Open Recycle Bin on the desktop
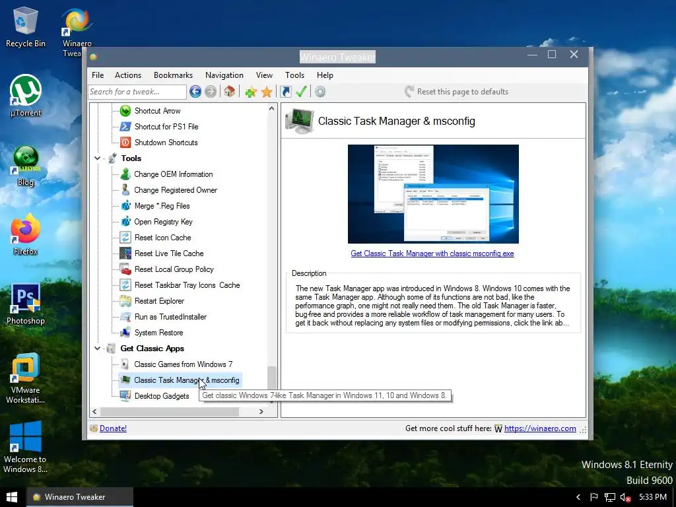Screen dimensions: 676x507 tap(26, 26)
